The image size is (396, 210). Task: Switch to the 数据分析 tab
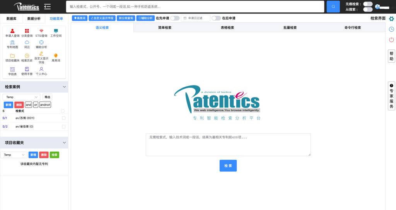click(x=34, y=19)
